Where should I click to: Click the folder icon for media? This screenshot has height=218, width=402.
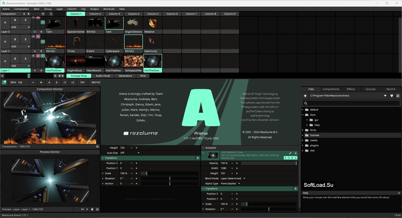tap(307, 140)
